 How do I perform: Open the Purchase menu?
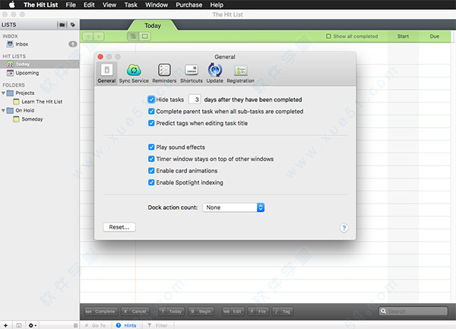click(188, 5)
